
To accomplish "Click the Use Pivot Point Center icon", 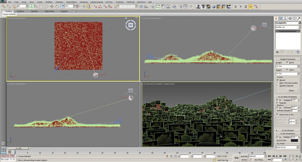I will point(78,6).
